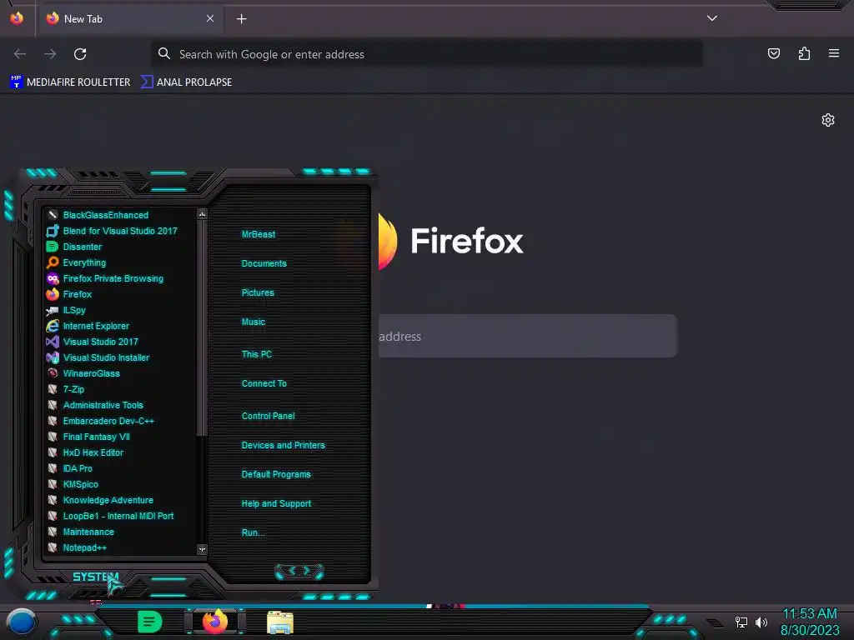Go forward in Firefox navigation

coord(50,54)
